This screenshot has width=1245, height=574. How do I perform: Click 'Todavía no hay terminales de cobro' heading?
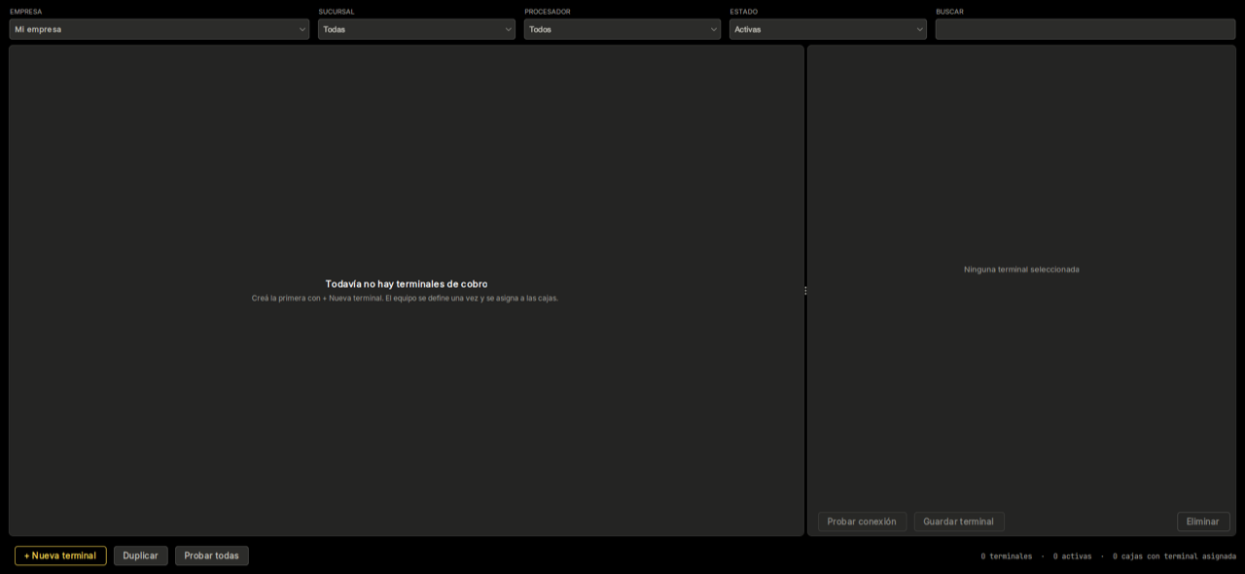[x=407, y=284]
